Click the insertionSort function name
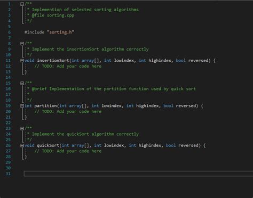This screenshot has height=198, width=253. click(x=53, y=61)
